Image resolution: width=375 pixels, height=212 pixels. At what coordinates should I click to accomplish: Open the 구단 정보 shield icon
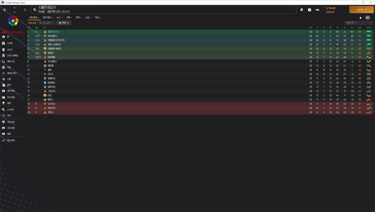[x=4, y=122]
